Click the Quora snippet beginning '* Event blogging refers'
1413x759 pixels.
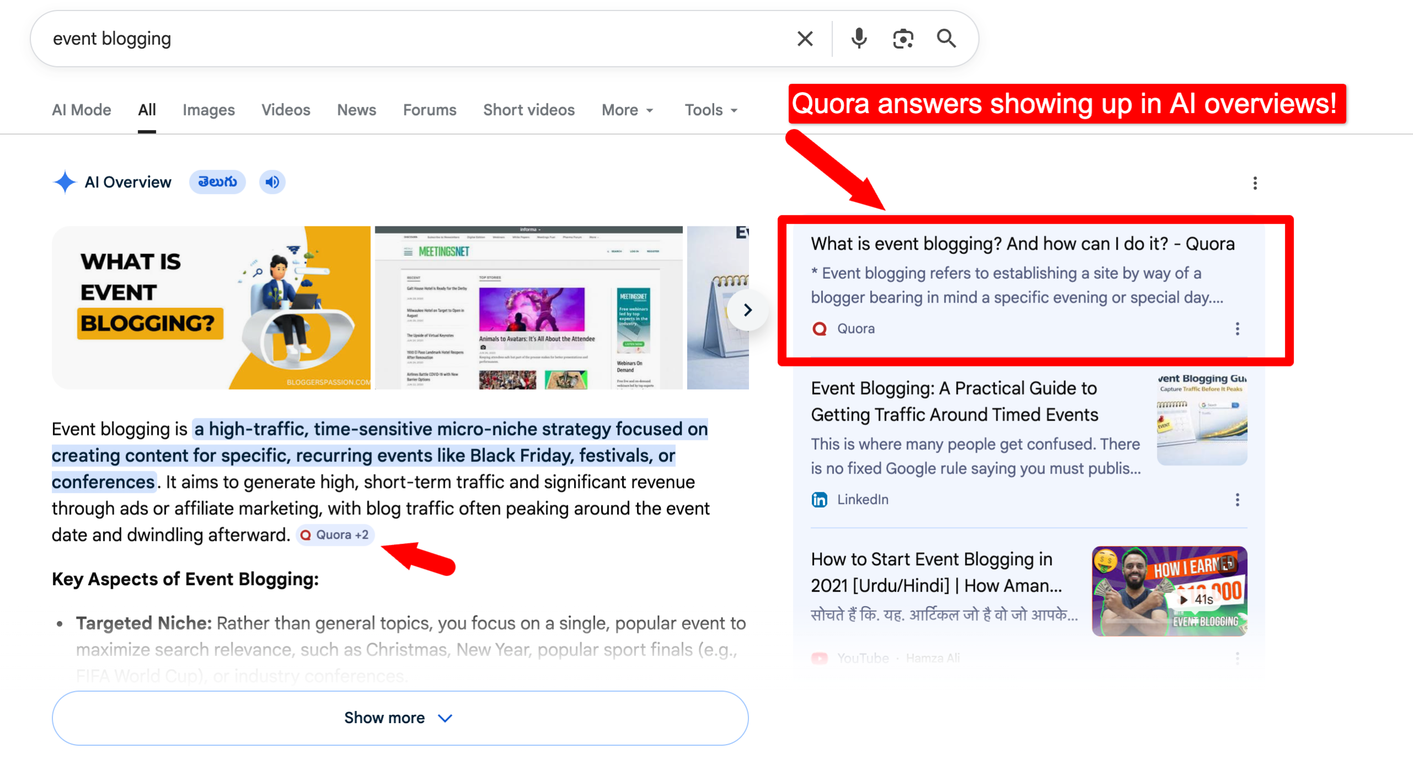click(x=1017, y=285)
